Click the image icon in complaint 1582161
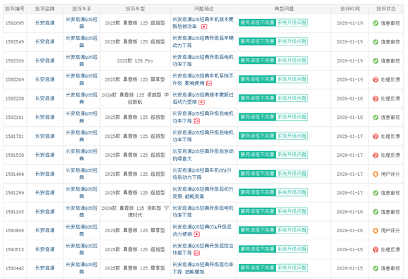 tap(196, 121)
